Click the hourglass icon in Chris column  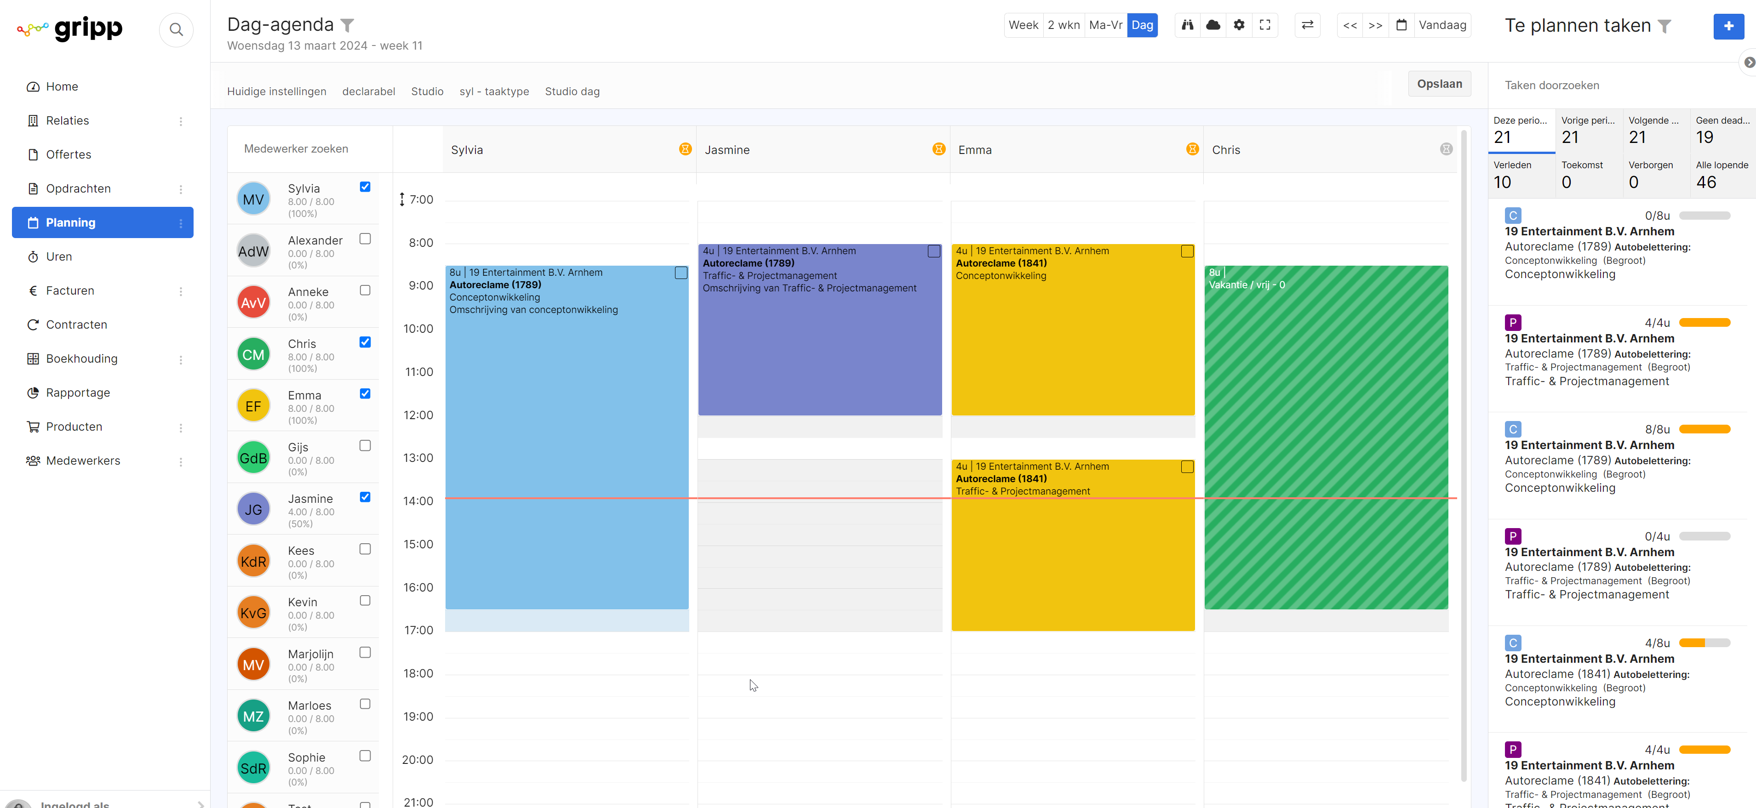coord(1446,149)
